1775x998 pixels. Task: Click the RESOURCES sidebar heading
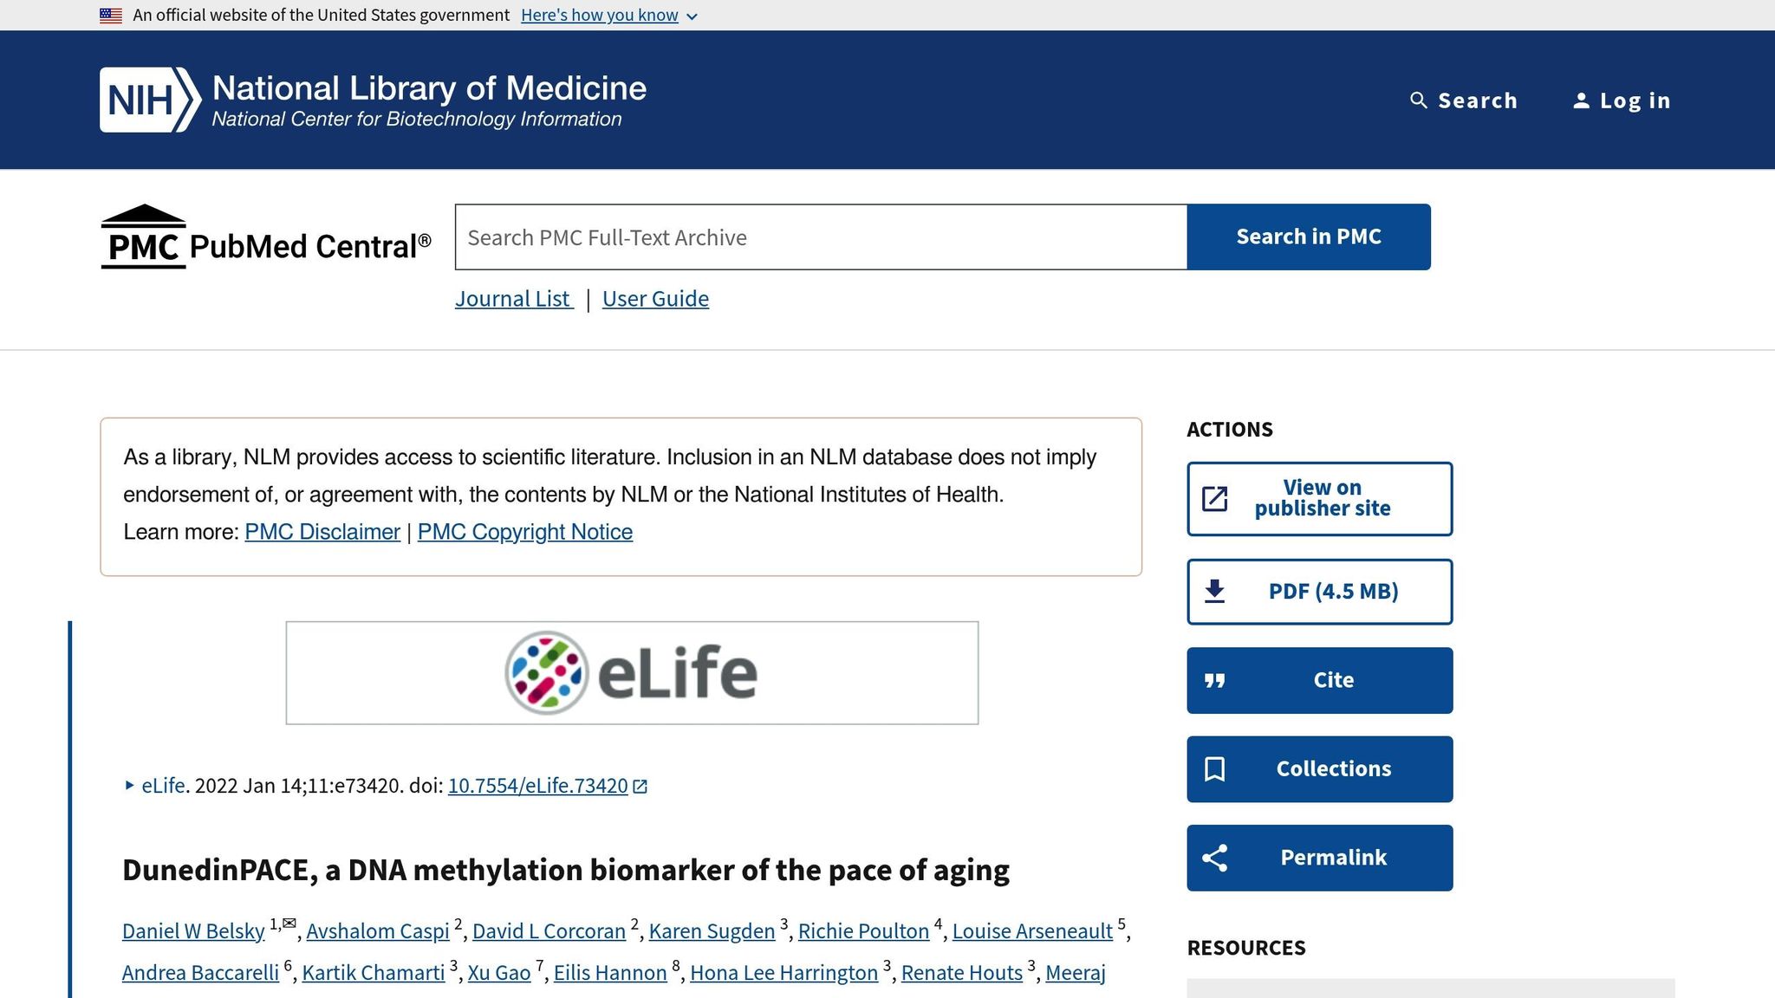point(1246,948)
